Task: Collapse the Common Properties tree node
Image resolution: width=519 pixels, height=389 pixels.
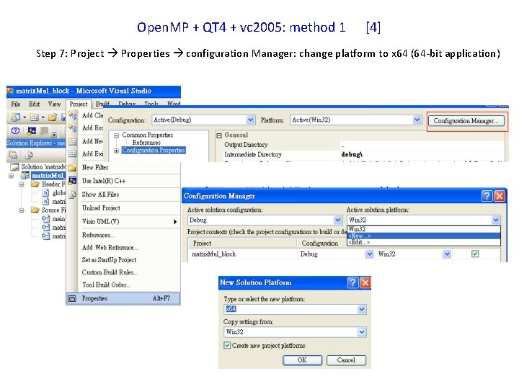Action: [x=116, y=135]
